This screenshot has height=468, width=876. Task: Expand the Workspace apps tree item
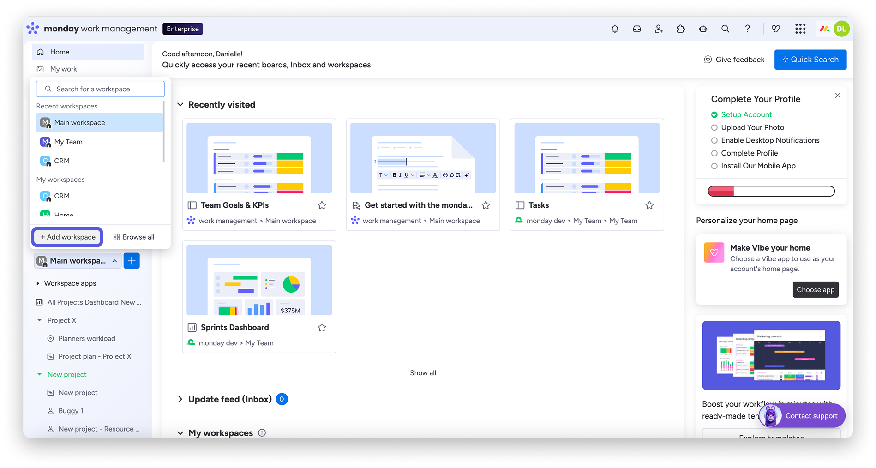(38, 283)
